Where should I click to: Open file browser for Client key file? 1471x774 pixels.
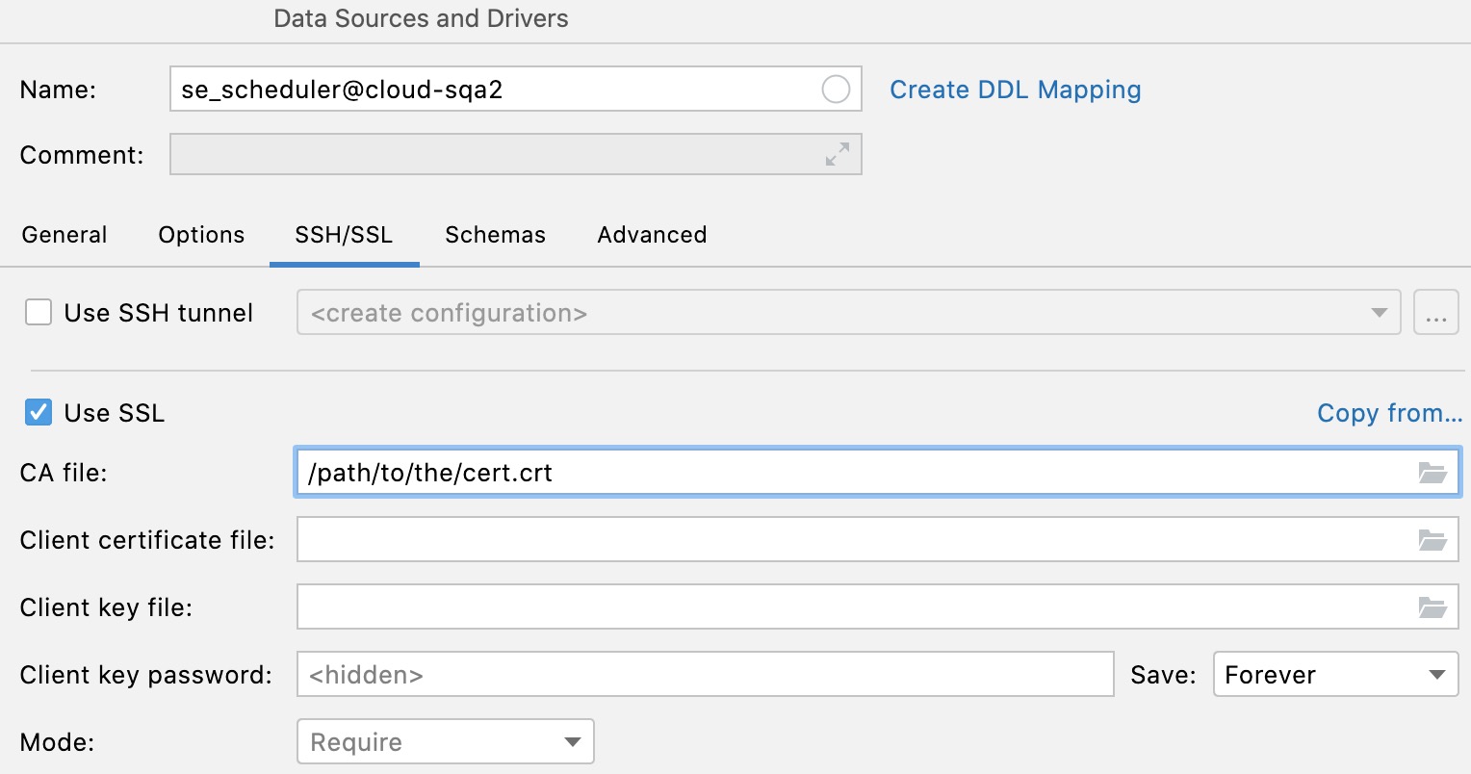pyautogui.click(x=1432, y=607)
